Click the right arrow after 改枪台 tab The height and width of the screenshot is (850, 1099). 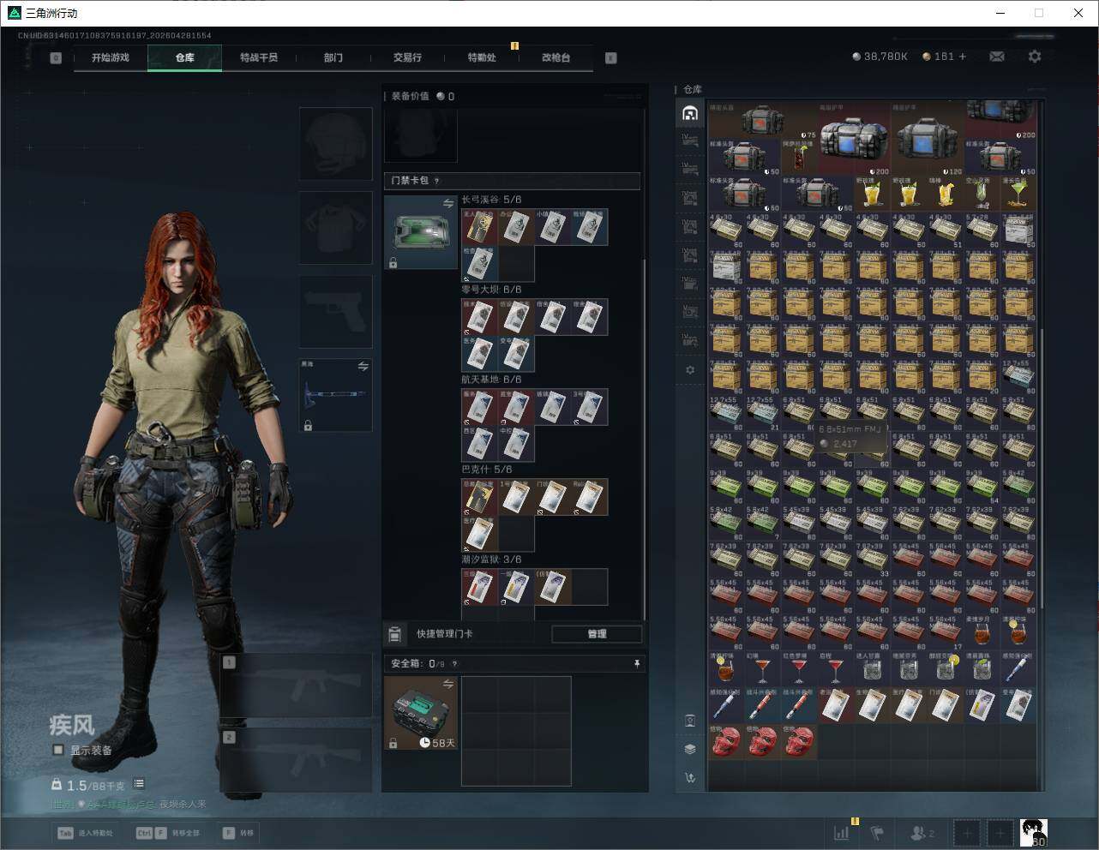(x=610, y=58)
